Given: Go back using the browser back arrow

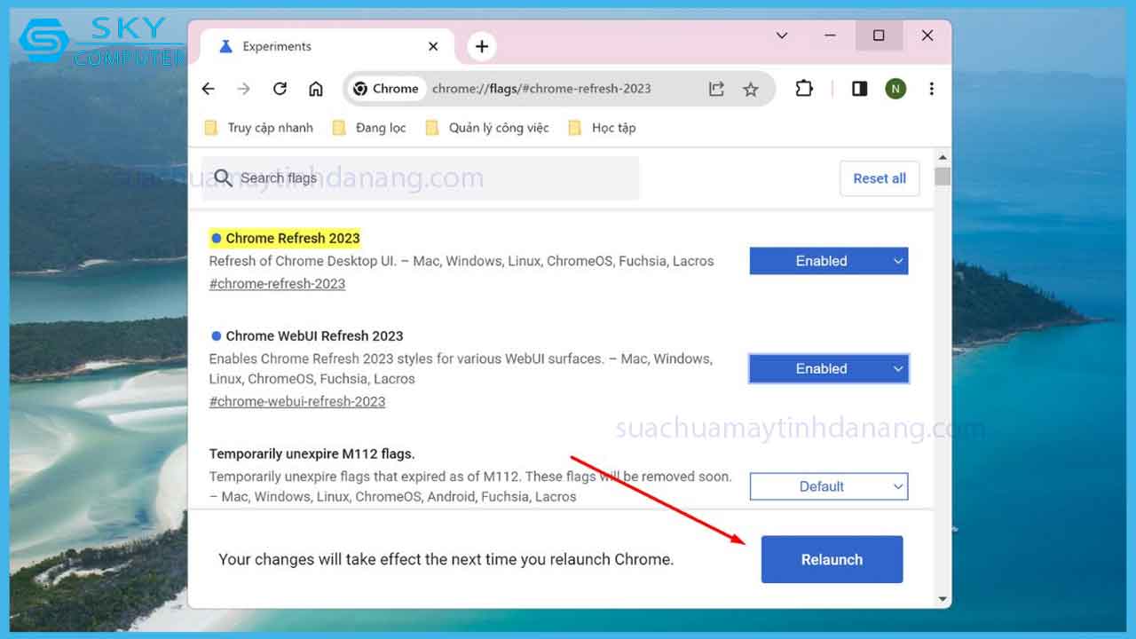Looking at the screenshot, I should (209, 89).
